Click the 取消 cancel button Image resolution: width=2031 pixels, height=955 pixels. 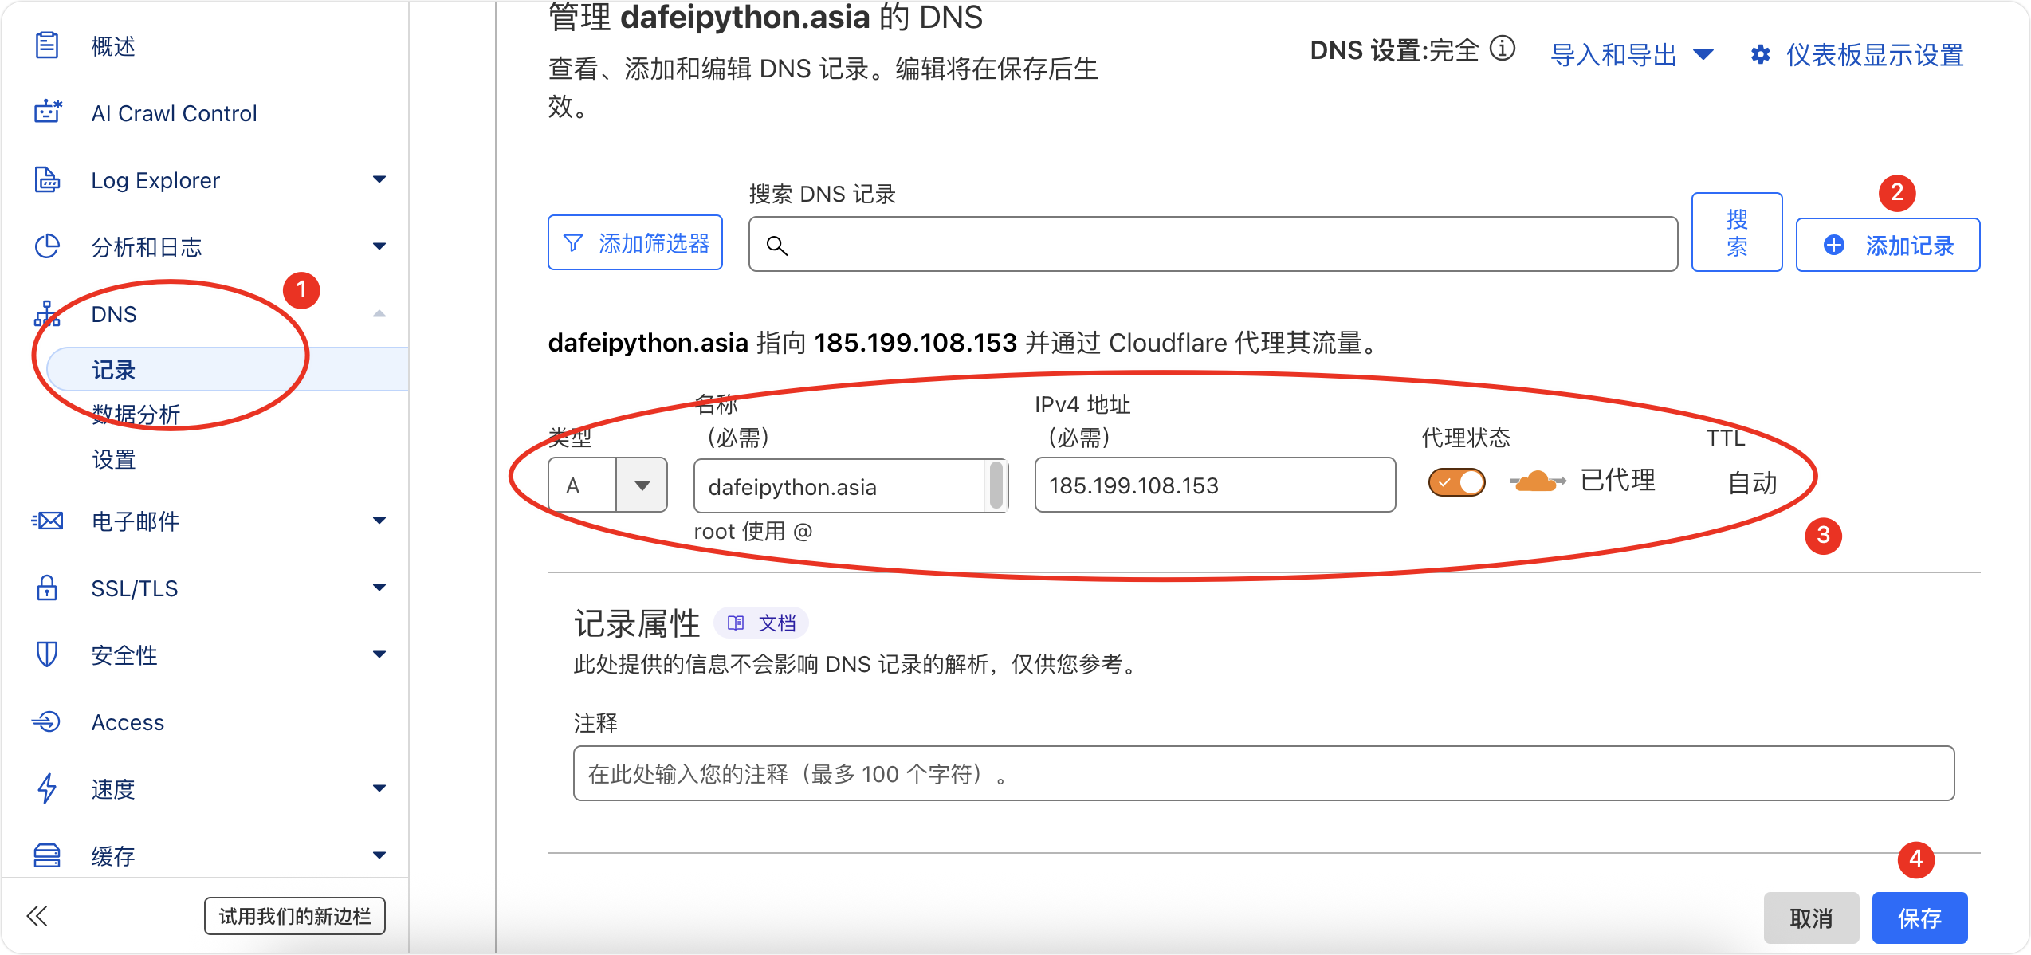(1811, 918)
